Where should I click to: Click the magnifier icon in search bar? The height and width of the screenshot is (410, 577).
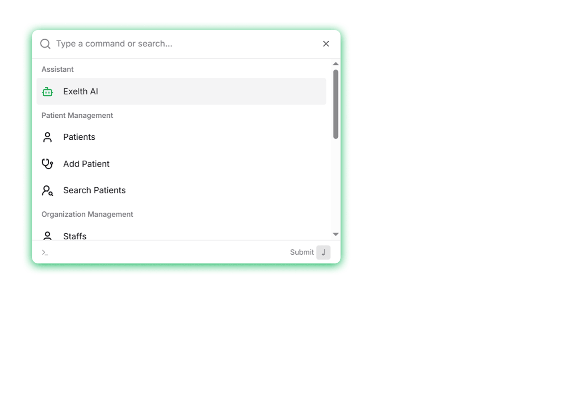(x=45, y=44)
